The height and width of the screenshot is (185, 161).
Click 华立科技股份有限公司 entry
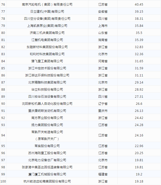(47, 89)
